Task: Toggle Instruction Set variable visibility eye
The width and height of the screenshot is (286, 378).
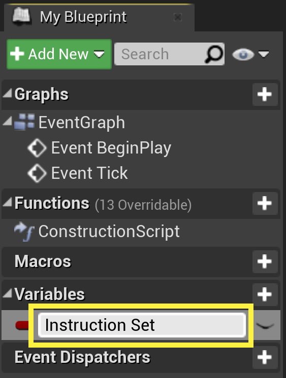Action: [265, 326]
